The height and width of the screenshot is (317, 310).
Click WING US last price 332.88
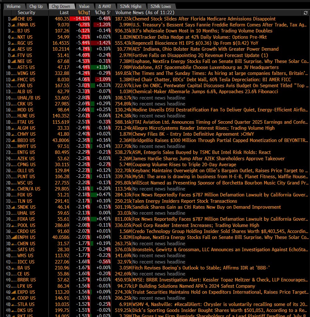coord(62,73)
